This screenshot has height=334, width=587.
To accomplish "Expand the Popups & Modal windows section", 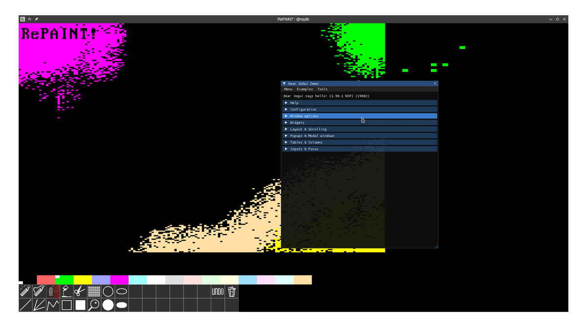I will coord(360,136).
